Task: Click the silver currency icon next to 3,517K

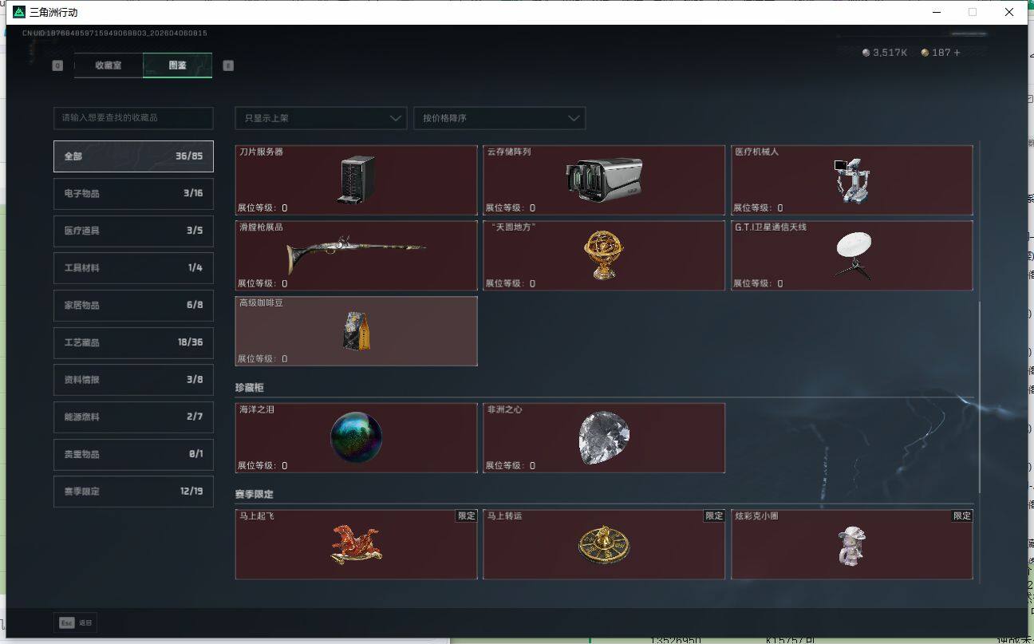Action: click(x=866, y=53)
